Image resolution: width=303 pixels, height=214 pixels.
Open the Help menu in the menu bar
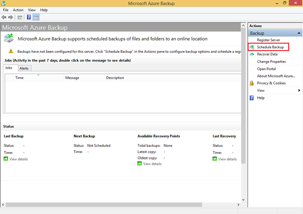pyautogui.click(x=44, y=10)
